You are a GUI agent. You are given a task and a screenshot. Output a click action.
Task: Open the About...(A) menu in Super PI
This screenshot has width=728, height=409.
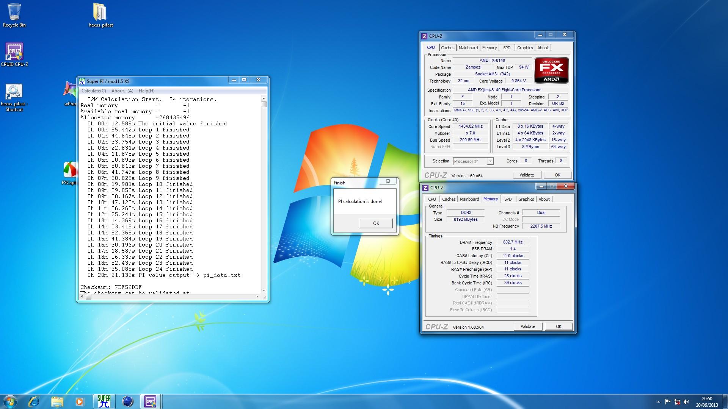pos(122,91)
